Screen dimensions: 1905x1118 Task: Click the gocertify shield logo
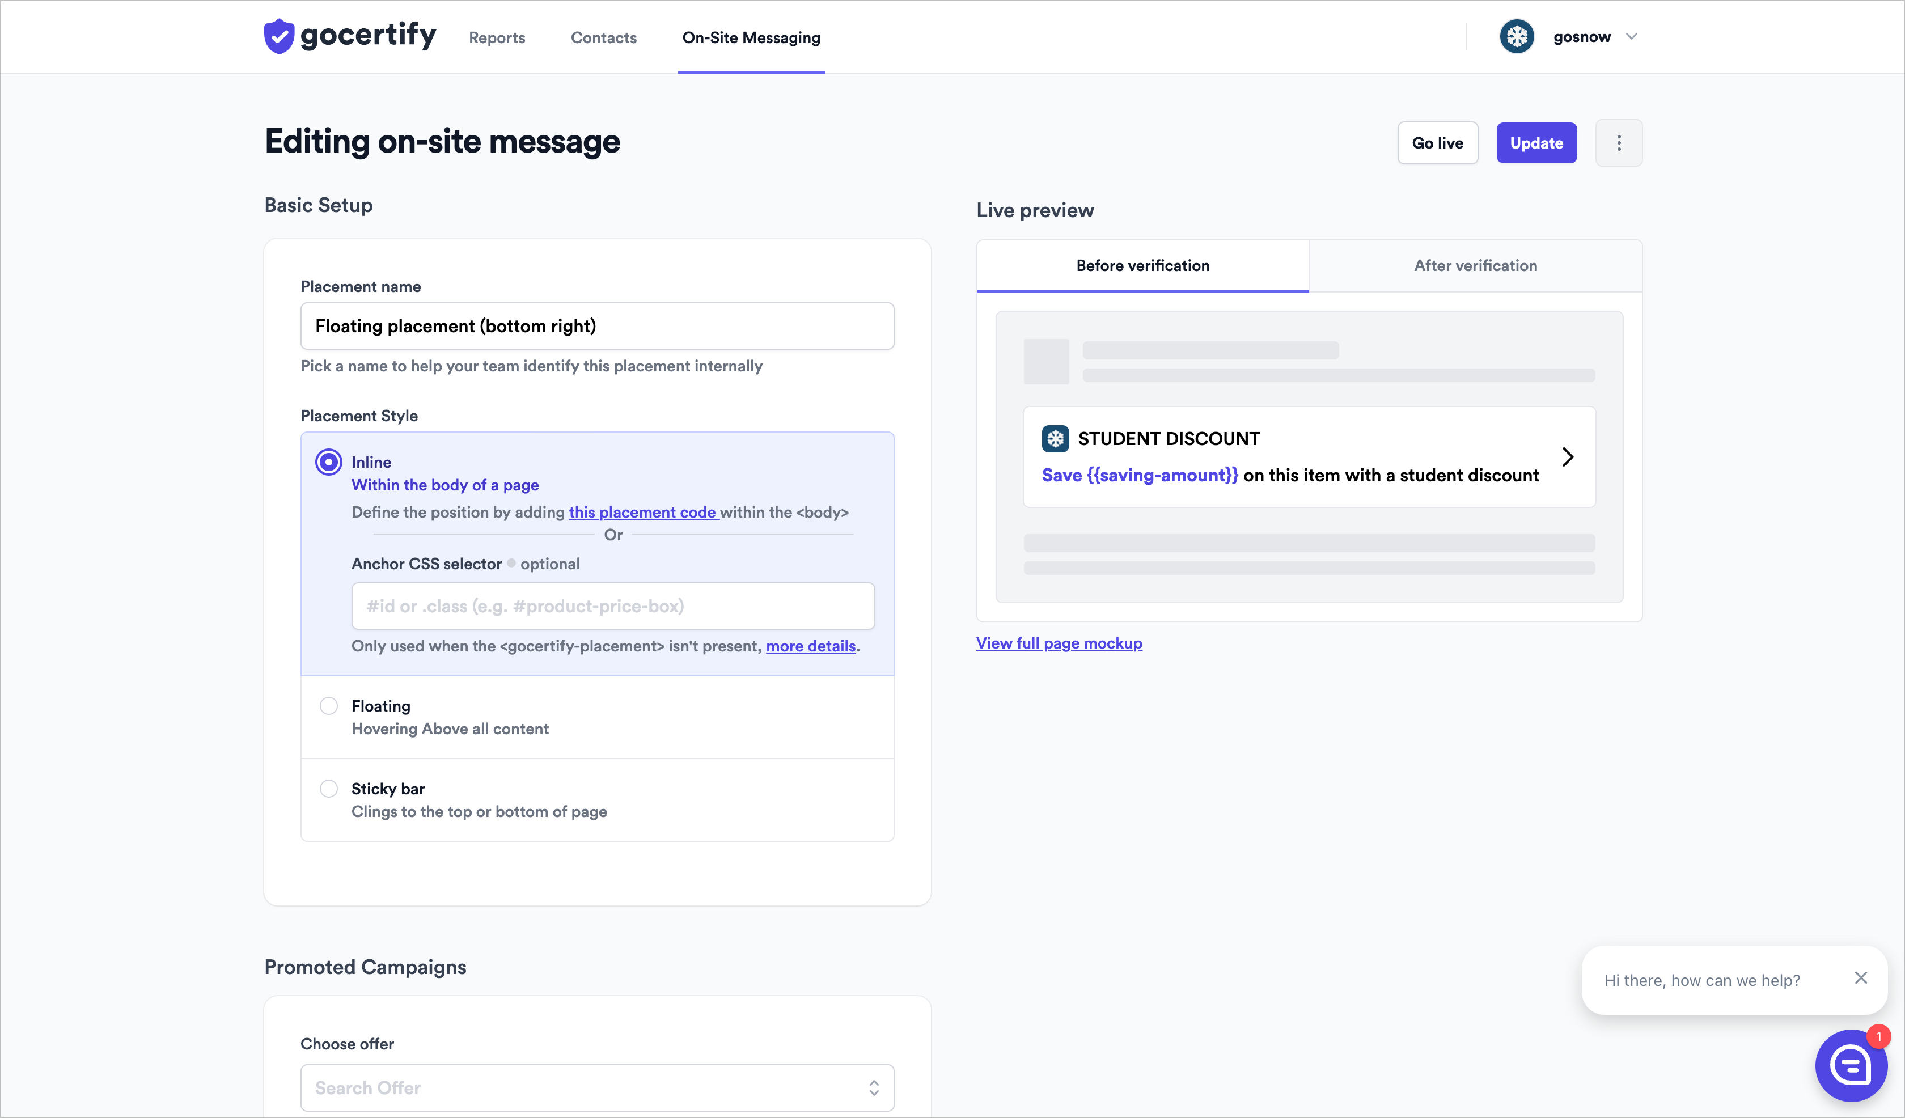[x=279, y=36]
